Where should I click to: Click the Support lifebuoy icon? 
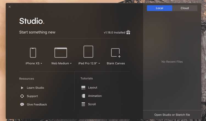tap(22, 96)
